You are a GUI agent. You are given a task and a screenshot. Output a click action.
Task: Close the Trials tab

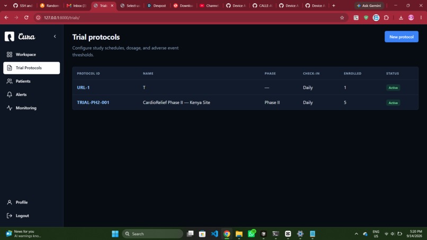[x=112, y=6]
